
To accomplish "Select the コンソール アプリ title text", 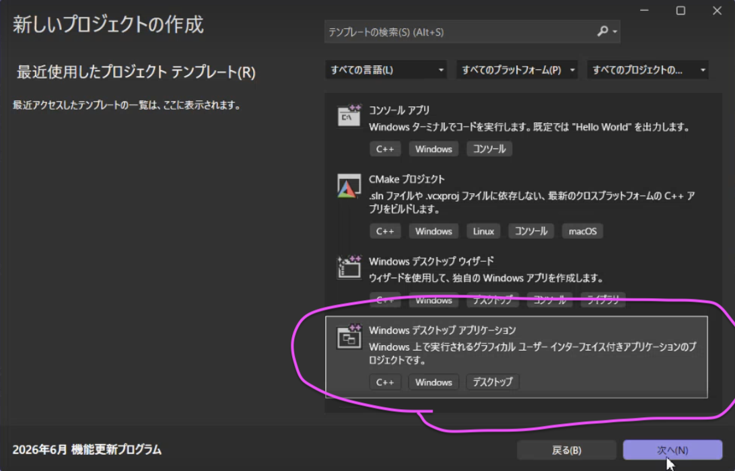I will pos(399,110).
